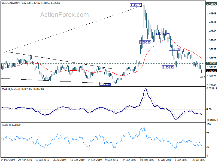The height and width of the screenshot is (163, 218).
Task: Click the RSI 100 axis value
Action: pyautogui.click(x=208, y=124)
